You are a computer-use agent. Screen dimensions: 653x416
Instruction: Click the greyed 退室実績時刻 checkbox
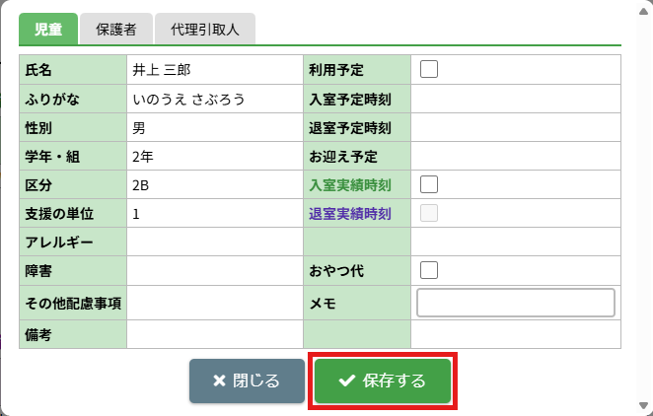click(429, 213)
